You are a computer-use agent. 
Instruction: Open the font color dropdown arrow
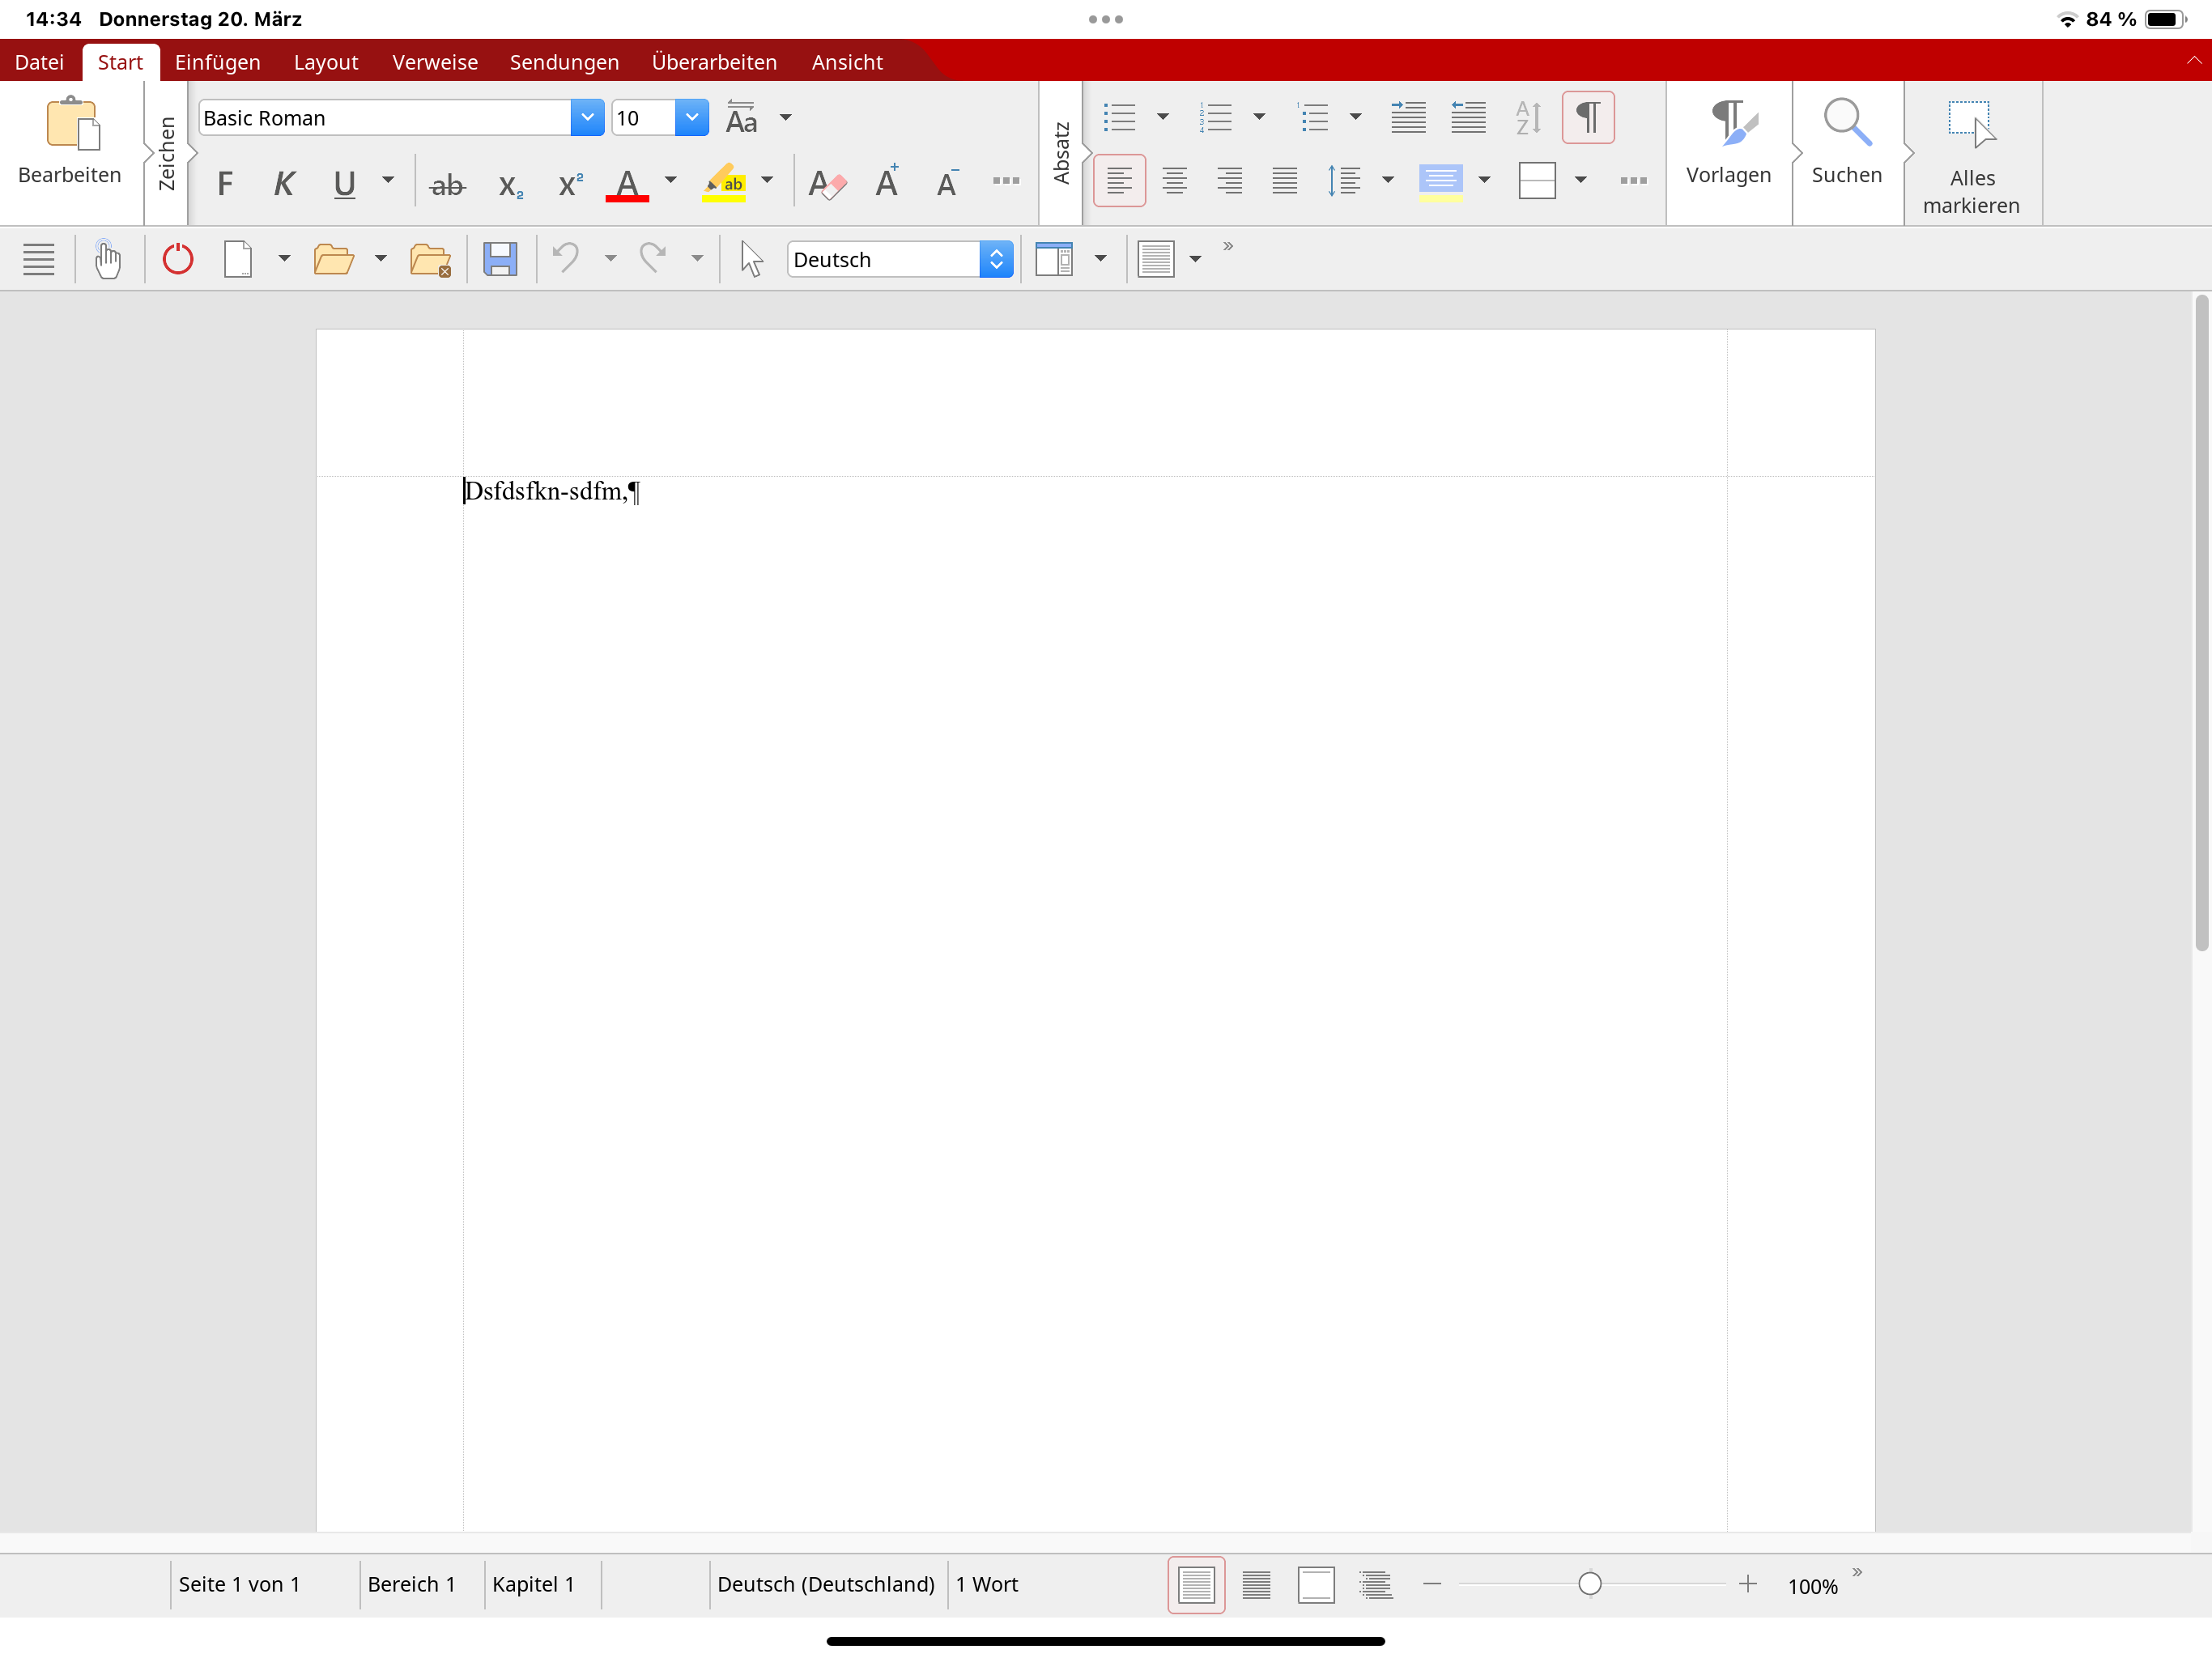click(671, 181)
